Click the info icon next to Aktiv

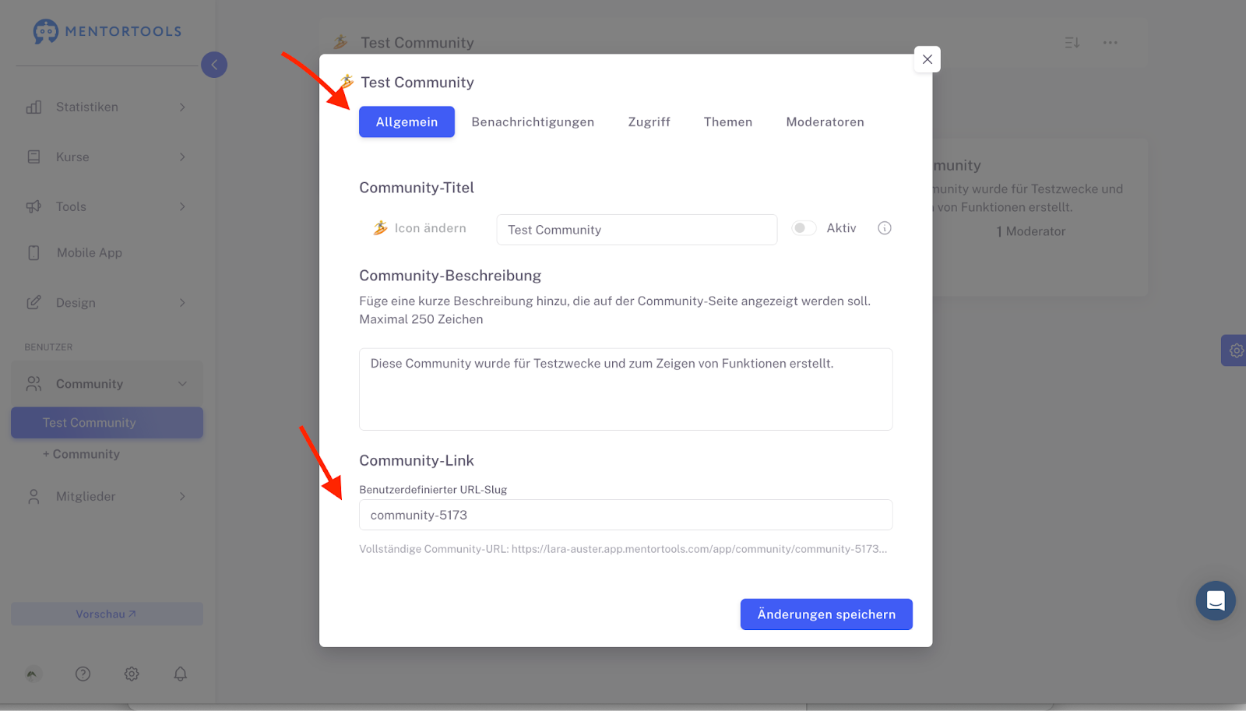pos(885,228)
